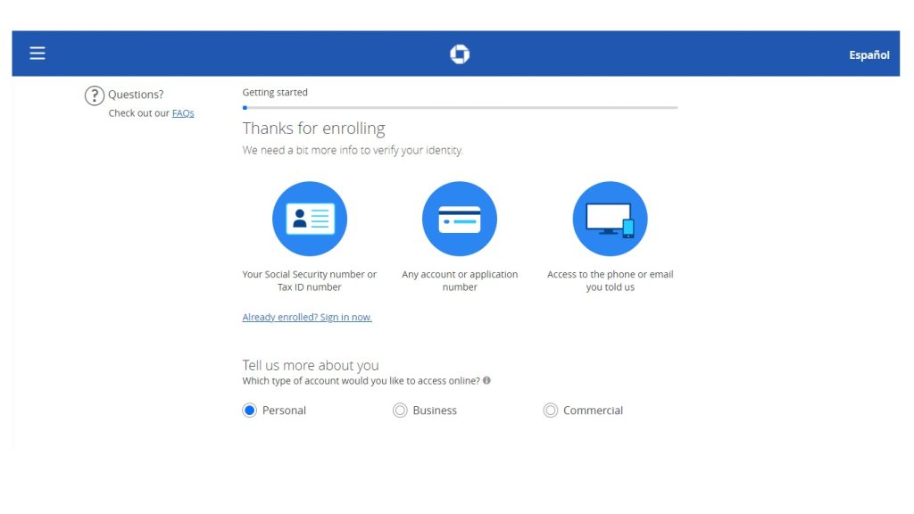Click 'Your Social Security number or Tax ID number' caption
The width and height of the screenshot is (914, 514).
(x=310, y=280)
